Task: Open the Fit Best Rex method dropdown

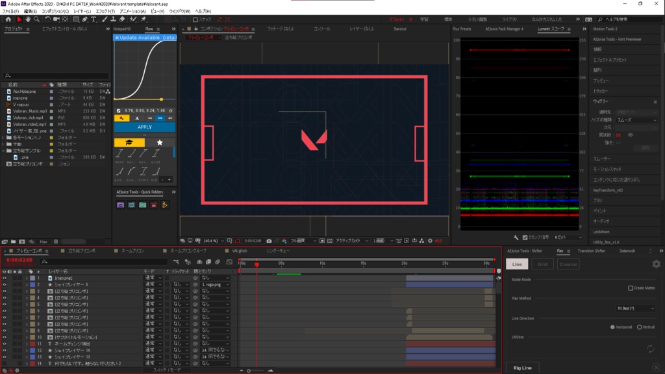Action: (635, 308)
